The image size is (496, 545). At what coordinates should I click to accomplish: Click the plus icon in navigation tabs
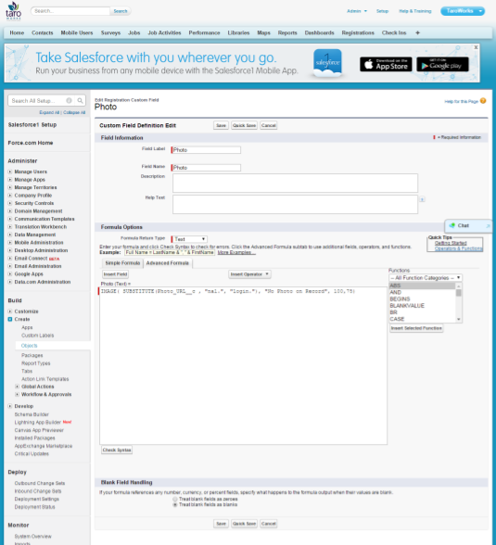click(417, 32)
